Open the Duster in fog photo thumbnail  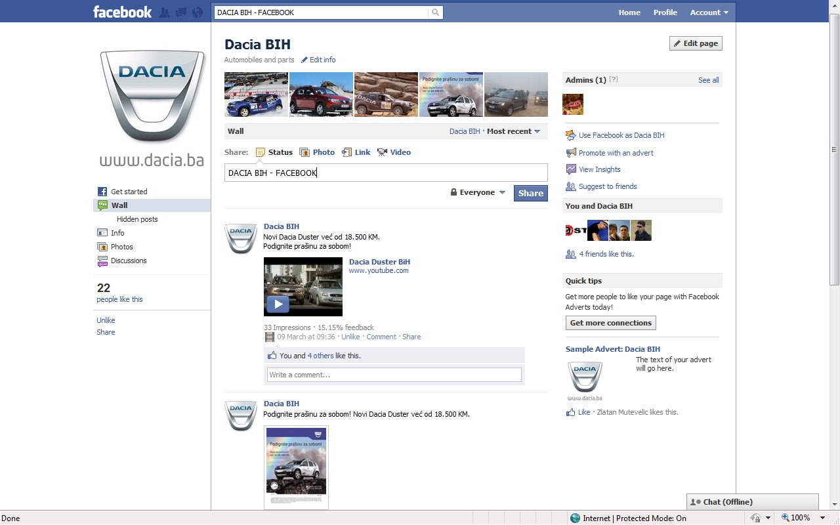click(x=516, y=94)
